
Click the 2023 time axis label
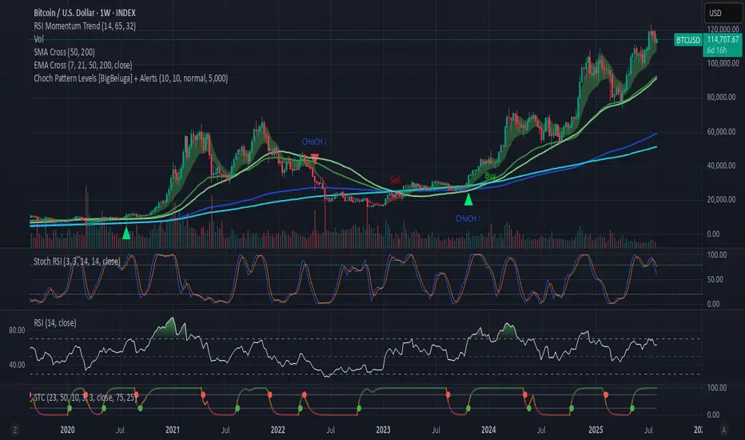point(383,430)
